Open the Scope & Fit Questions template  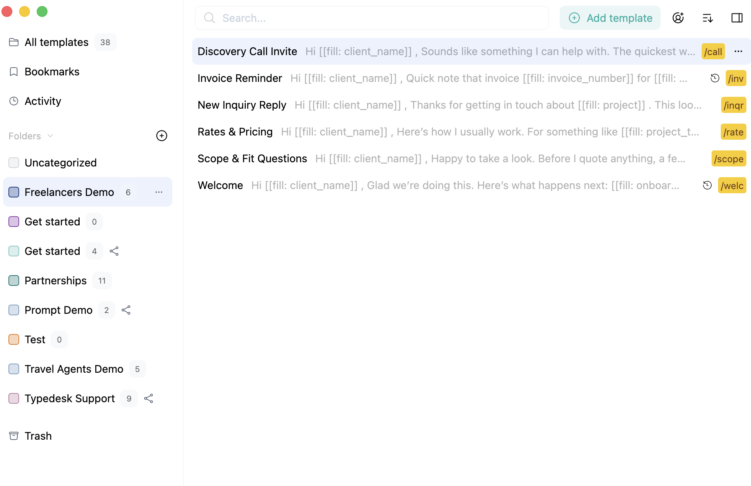[x=471, y=158]
